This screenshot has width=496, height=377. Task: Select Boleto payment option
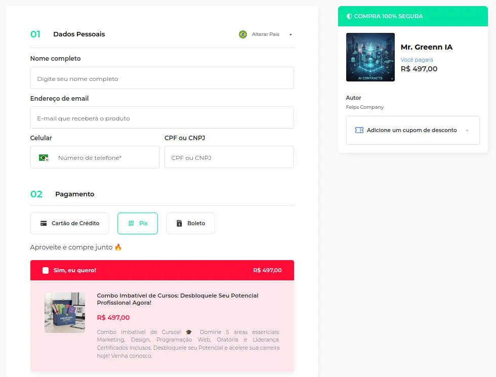(x=190, y=223)
